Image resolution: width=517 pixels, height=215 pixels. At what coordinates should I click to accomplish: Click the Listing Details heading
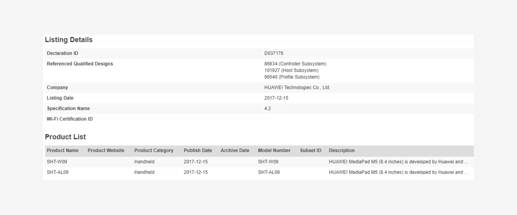pos(69,40)
